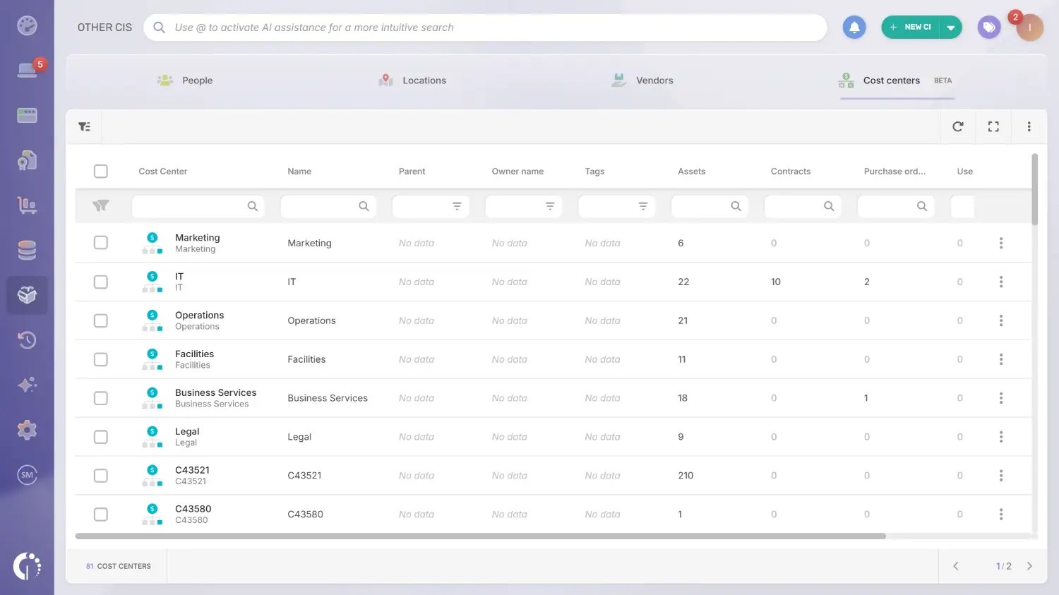1059x595 pixels.
Task: Sort by the Contracts column header
Action: click(x=791, y=171)
